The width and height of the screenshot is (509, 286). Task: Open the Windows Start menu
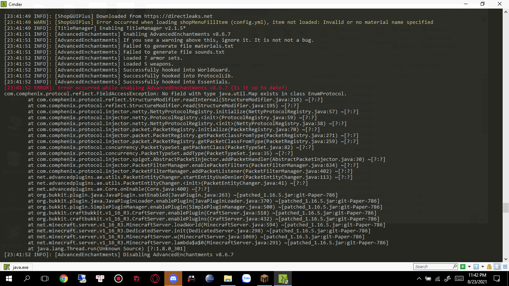coord(9,278)
